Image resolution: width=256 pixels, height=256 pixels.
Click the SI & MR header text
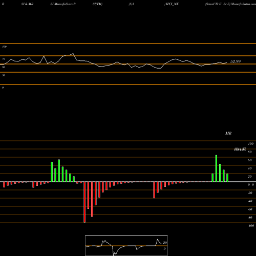27,4
